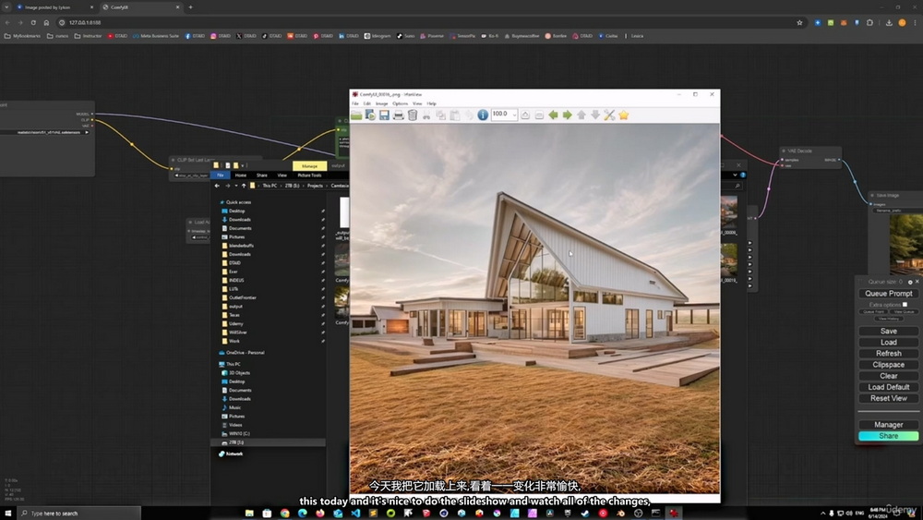The height and width of the screenshot is (520, 923).
Task: Save image with IrfanView floppy disk icon
Action: point(384,115)
